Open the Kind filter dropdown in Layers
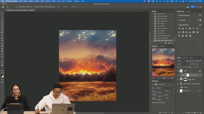This screenshot has width=204, height=114. 181,61
